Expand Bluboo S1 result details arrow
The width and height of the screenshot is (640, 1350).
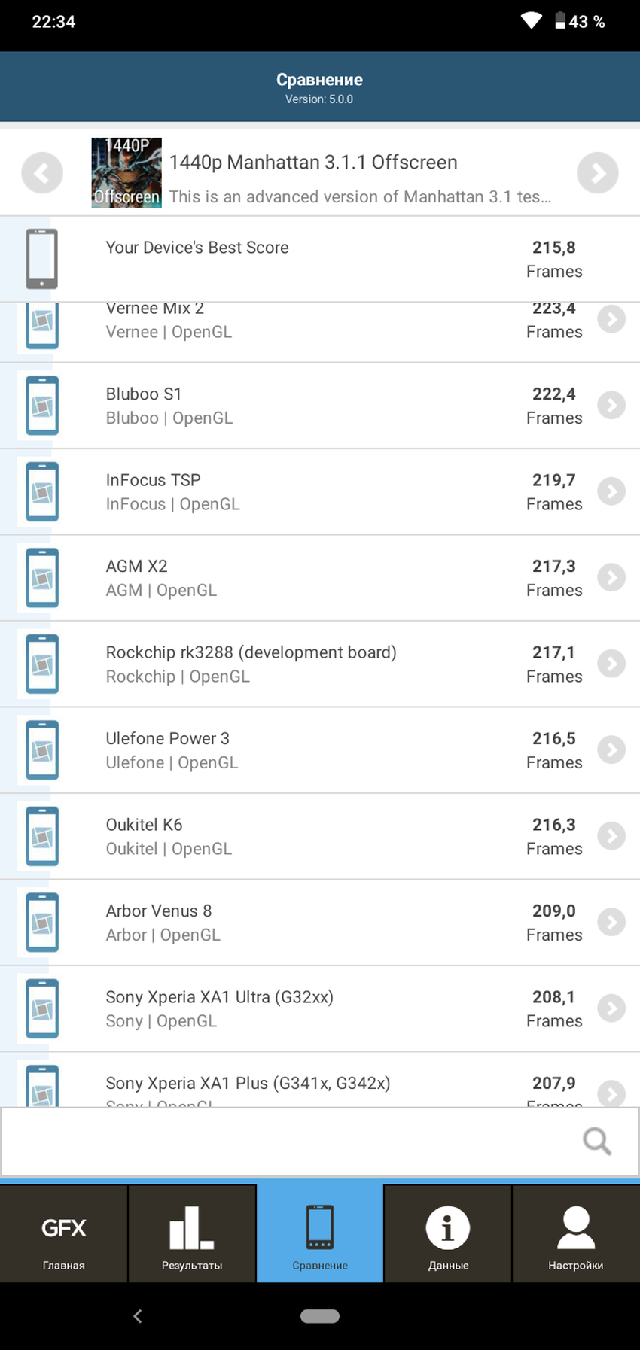(611, 406)
